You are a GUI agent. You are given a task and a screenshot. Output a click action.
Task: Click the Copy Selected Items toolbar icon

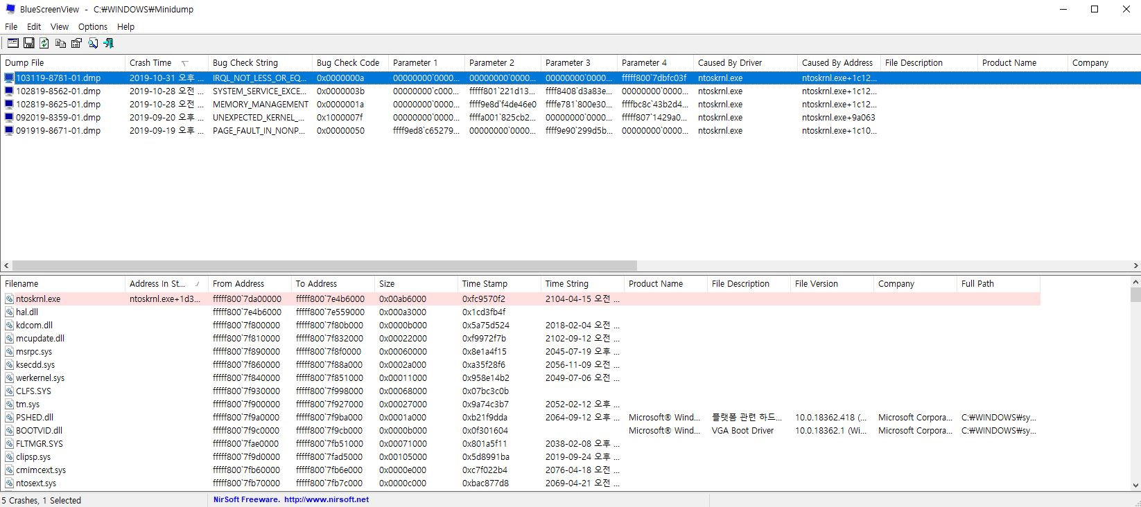tap(61, 43)
